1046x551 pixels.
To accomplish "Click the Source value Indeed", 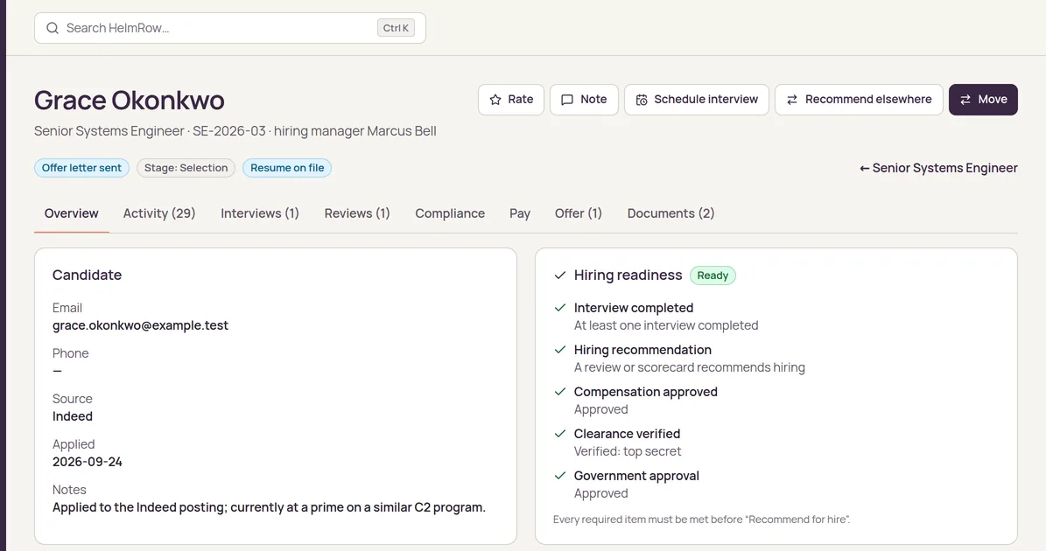I will click(73, 416).
